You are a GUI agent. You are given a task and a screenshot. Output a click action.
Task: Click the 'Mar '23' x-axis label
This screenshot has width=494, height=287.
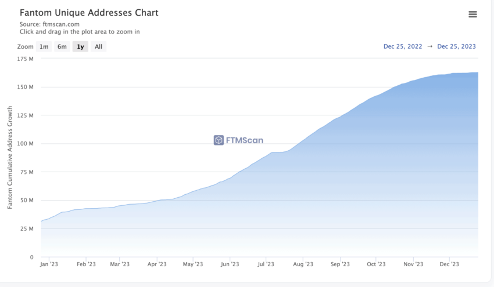(120, 264)
